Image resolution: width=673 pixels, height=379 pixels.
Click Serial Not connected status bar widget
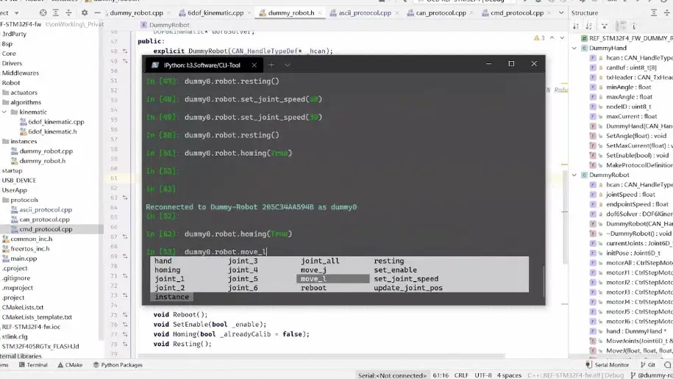[x=392, y=375]
